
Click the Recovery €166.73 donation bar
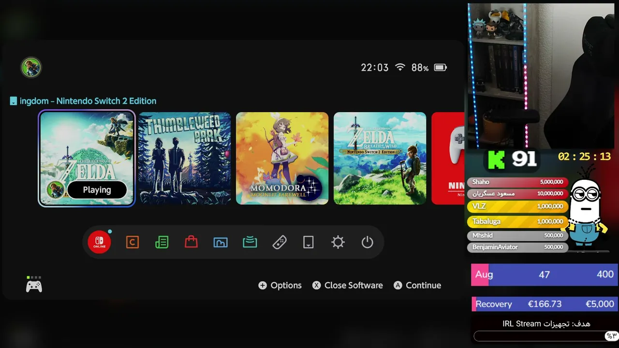pyautogui.click(x=545, y=304)
